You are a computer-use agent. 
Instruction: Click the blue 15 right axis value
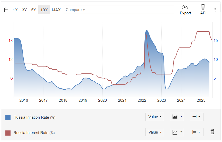coord(216,41)
